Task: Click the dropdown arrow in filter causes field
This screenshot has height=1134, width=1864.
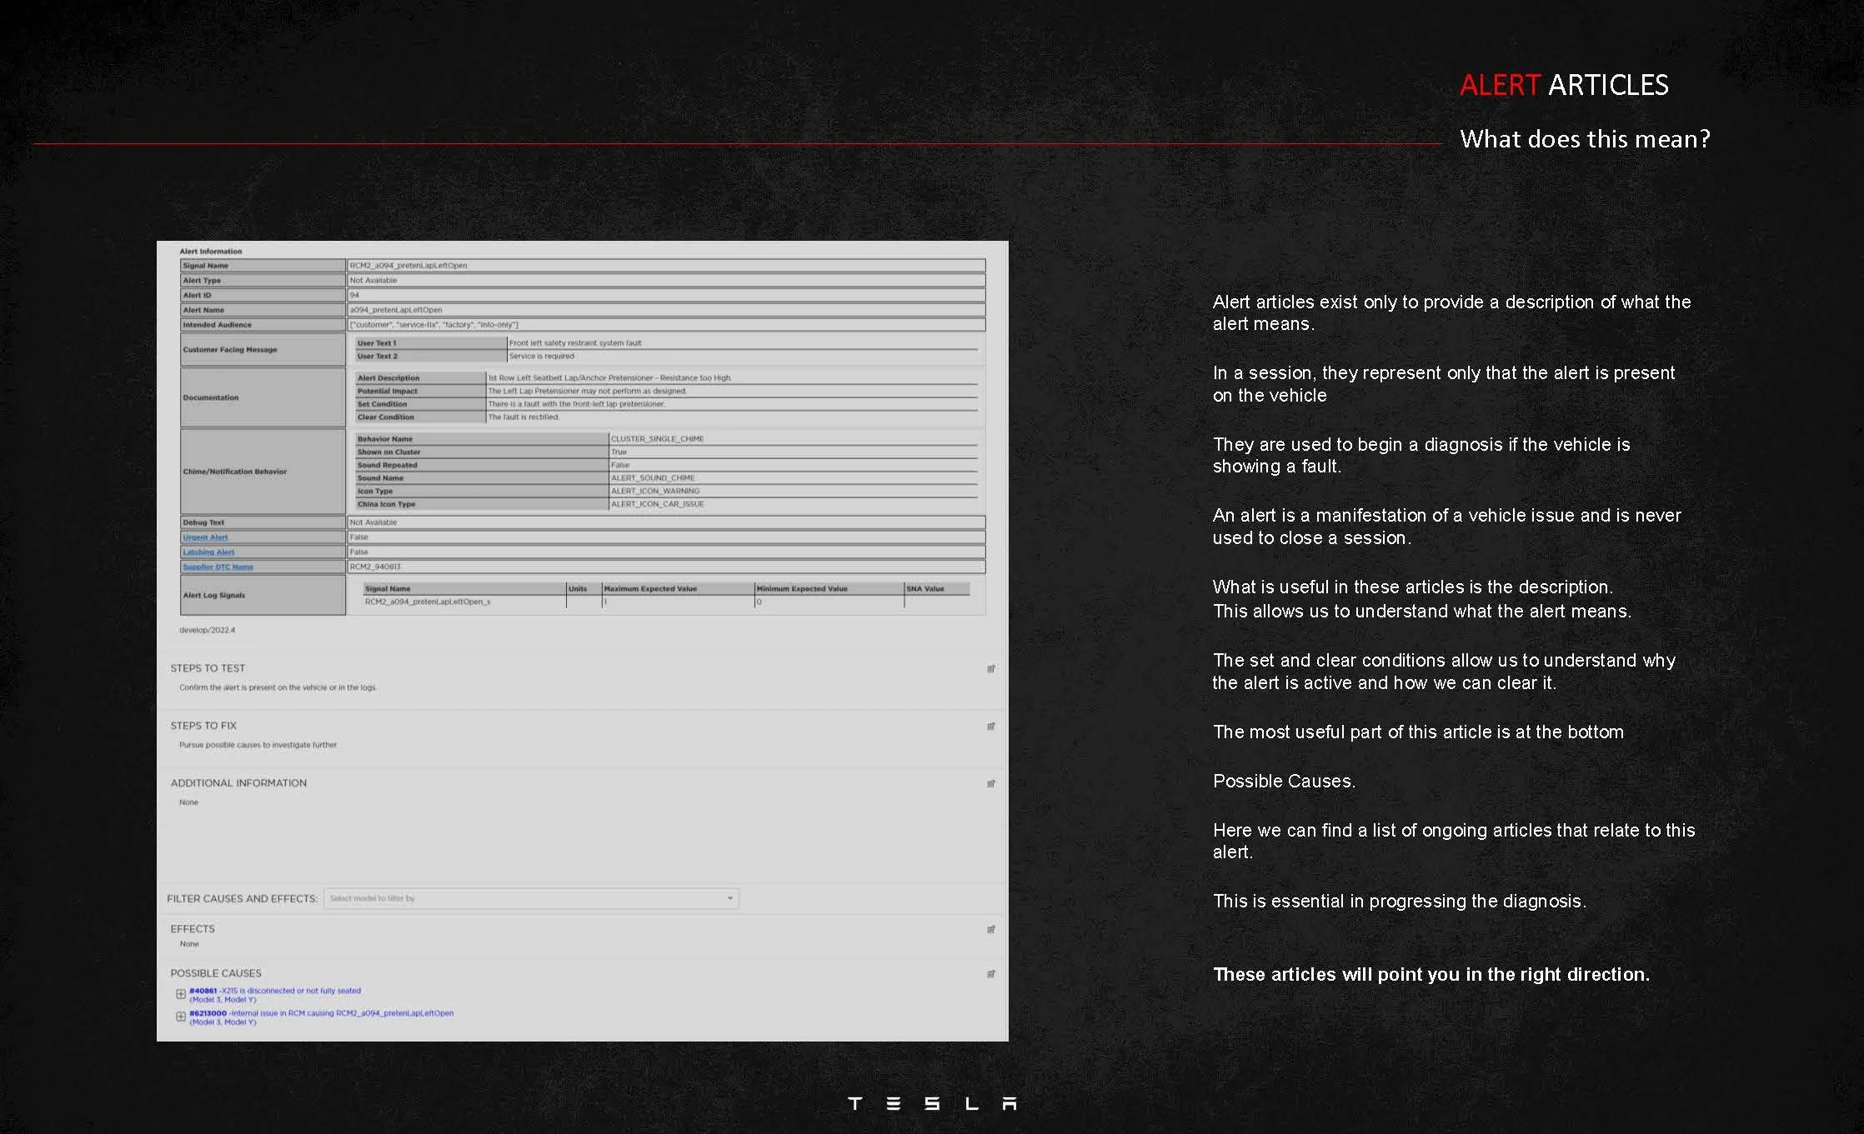Action: (x=729, y=899)
